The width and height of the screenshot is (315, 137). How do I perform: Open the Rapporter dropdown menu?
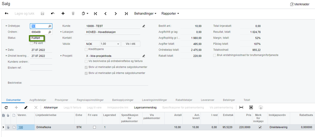170,14
